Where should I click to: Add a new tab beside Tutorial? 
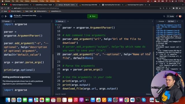tap(14, 21)
